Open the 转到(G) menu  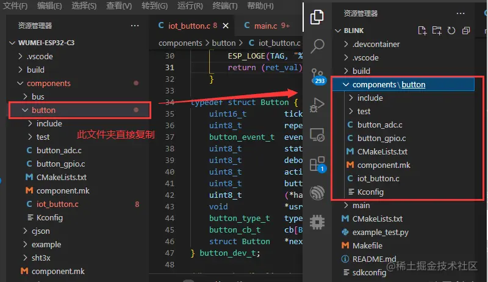click(x=154, y=5)
